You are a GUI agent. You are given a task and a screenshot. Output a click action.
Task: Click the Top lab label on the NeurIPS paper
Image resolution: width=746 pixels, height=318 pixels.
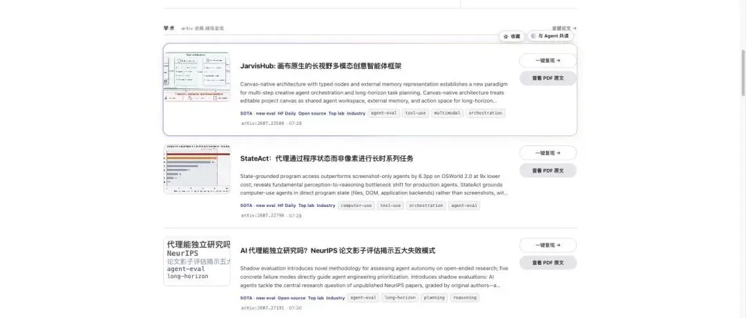point(316,298)
